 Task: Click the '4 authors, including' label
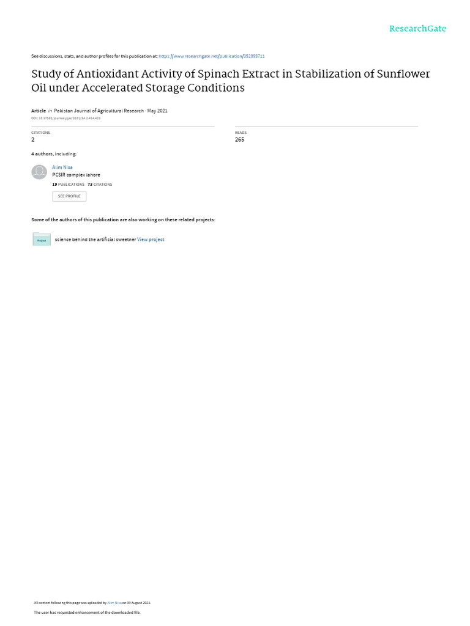coord(54,153)
